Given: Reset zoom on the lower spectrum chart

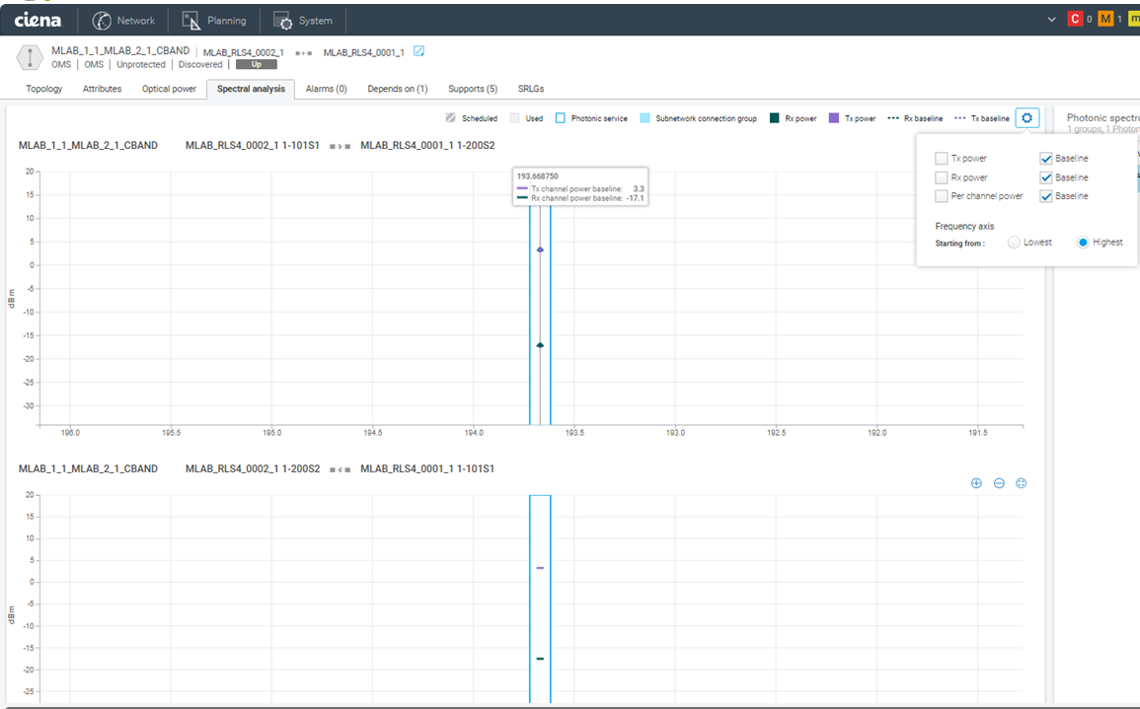Looking at the screenshot, I should pos(1021,483).
